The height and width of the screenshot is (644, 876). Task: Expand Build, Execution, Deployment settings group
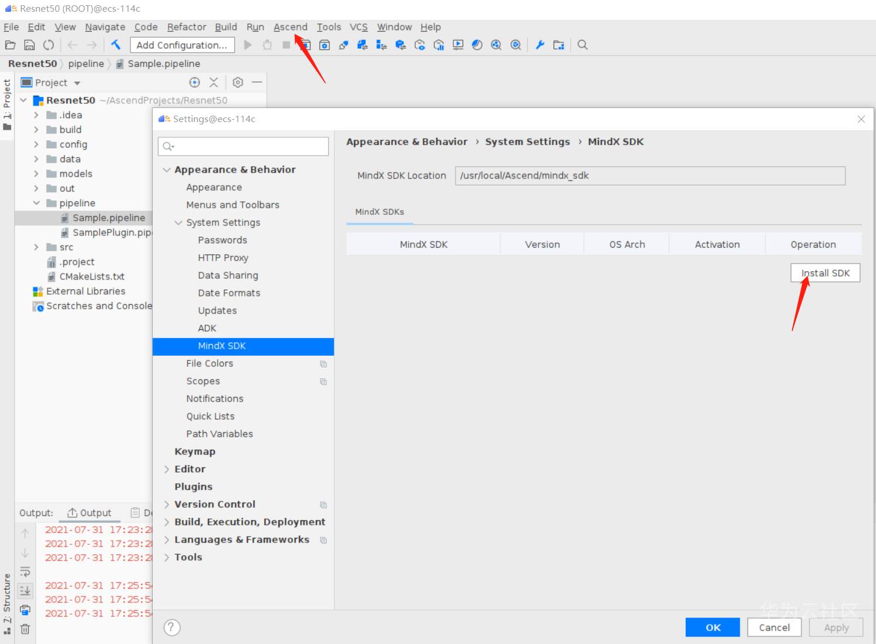click(167, 522)
